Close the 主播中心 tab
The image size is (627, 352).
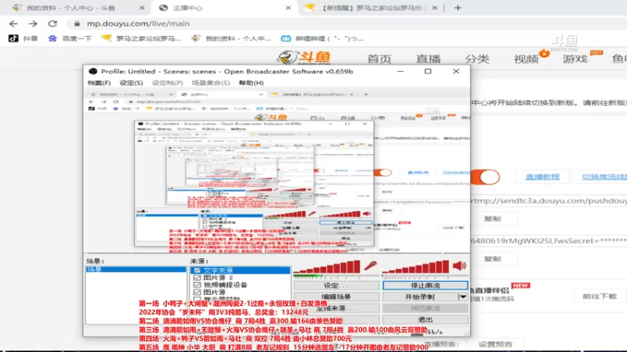(288, 8)
